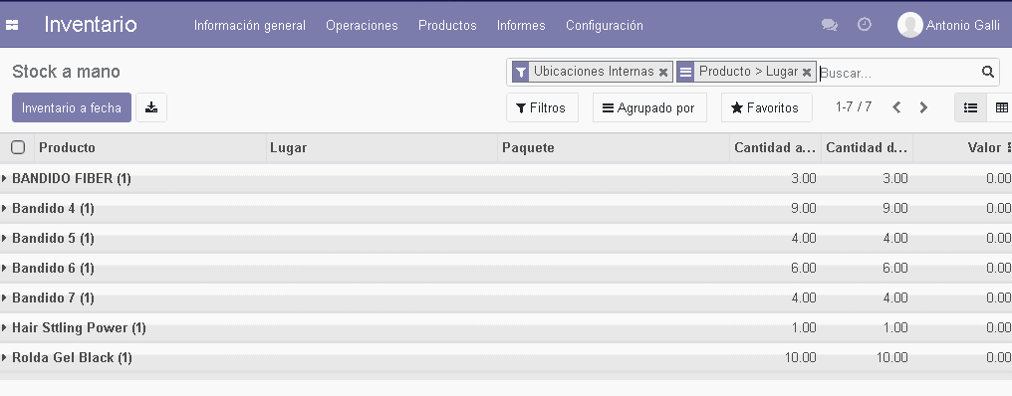Open the Información general menu
This screenshot has width=1012, height=396.
[250, 25]
